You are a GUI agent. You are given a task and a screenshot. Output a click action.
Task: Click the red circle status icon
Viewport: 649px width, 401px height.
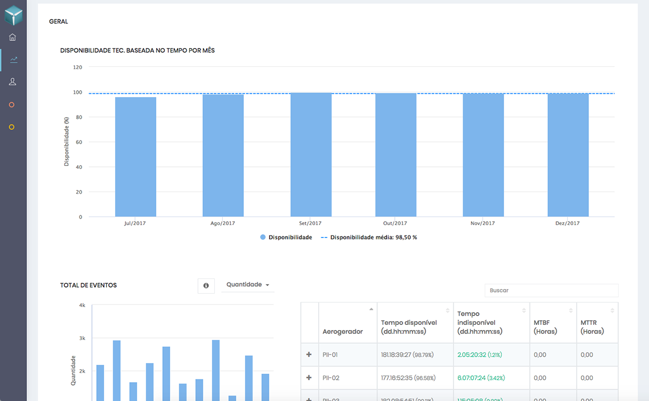point(12,105)
